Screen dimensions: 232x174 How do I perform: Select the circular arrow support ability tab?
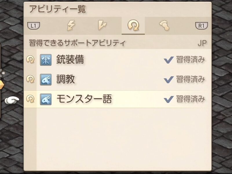[x=133, y=26]
